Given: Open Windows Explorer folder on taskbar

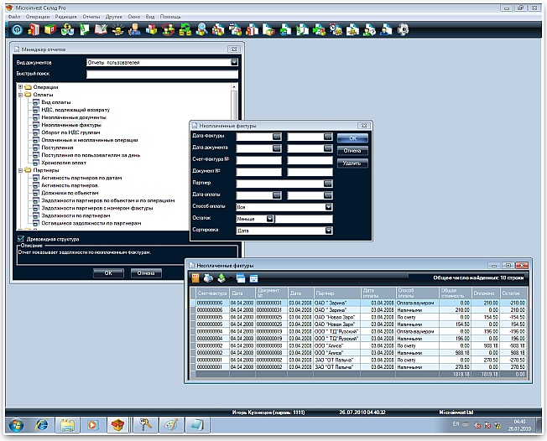Looking at the screenshot, I should pos(67,425).
